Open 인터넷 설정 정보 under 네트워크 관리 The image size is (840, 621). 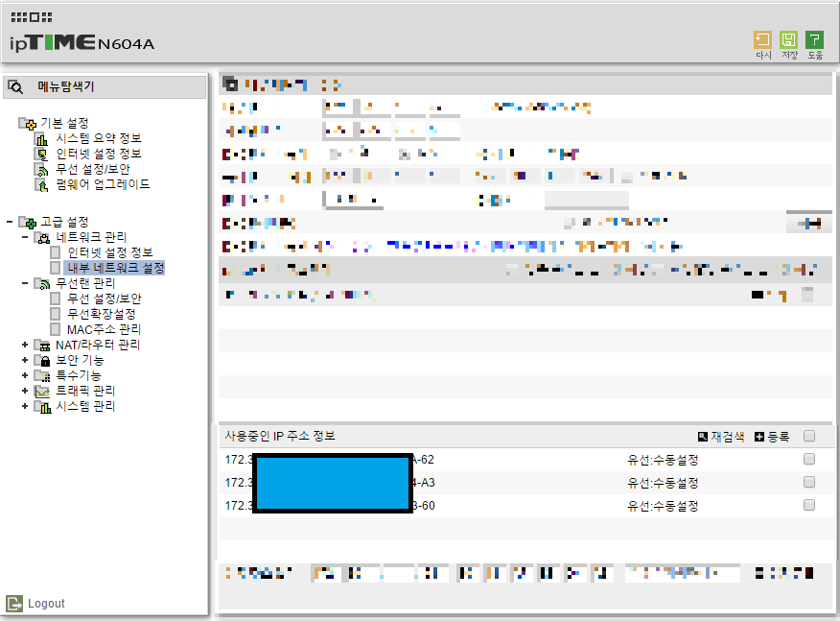110,252
